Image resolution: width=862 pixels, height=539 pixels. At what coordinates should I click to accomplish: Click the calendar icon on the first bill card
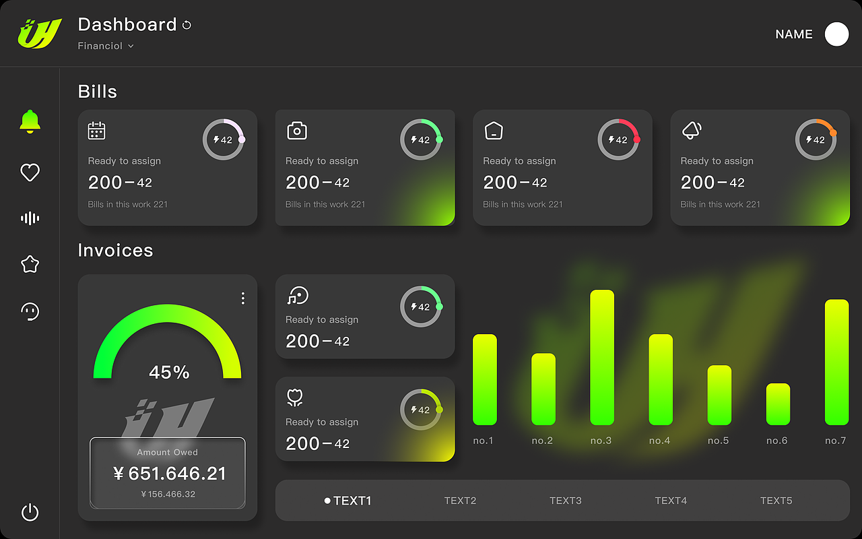(x=97, y=131)
